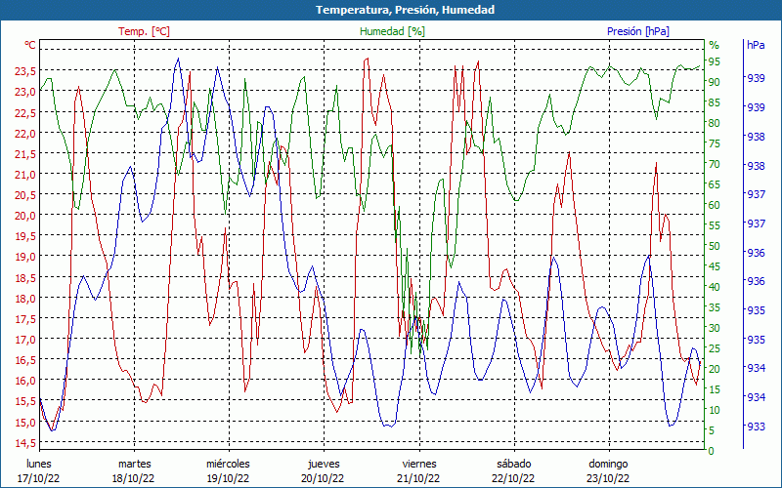Select the "viernes" day label
This screenshot has height=488, width=782.
click(419, 465)
